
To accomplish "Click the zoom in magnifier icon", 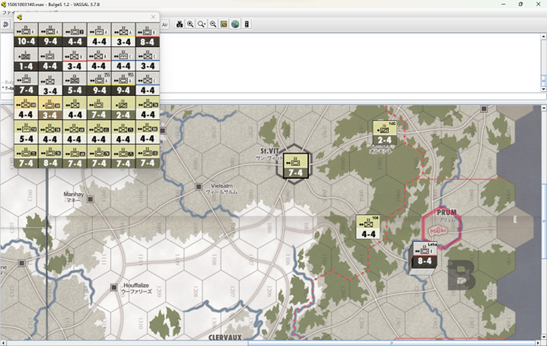I will [191, 24].
